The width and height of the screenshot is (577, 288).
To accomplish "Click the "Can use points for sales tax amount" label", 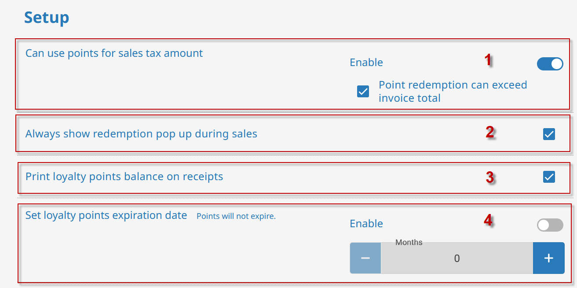I will click(x=114, y=53).
